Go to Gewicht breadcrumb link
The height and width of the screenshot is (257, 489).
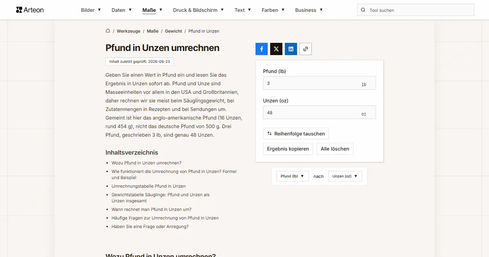point(174,31)
